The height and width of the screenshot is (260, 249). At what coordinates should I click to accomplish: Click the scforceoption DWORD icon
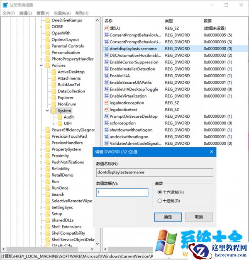(106, 123)
